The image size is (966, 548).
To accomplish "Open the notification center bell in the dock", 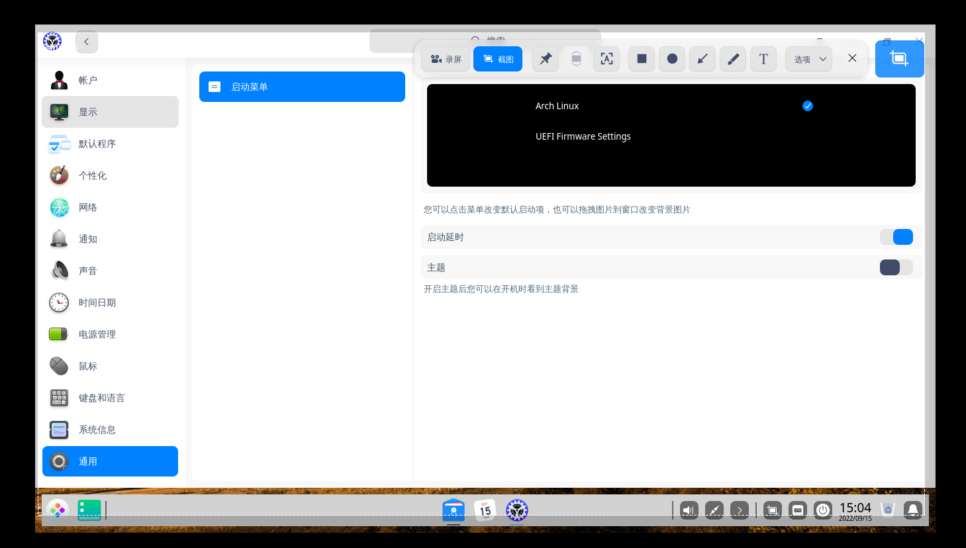I will click(913, 510).
